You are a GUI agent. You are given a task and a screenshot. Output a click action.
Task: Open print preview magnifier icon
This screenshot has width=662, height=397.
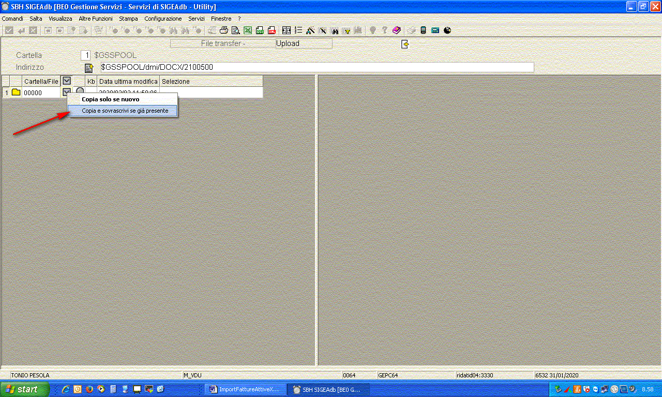(236, 30)
